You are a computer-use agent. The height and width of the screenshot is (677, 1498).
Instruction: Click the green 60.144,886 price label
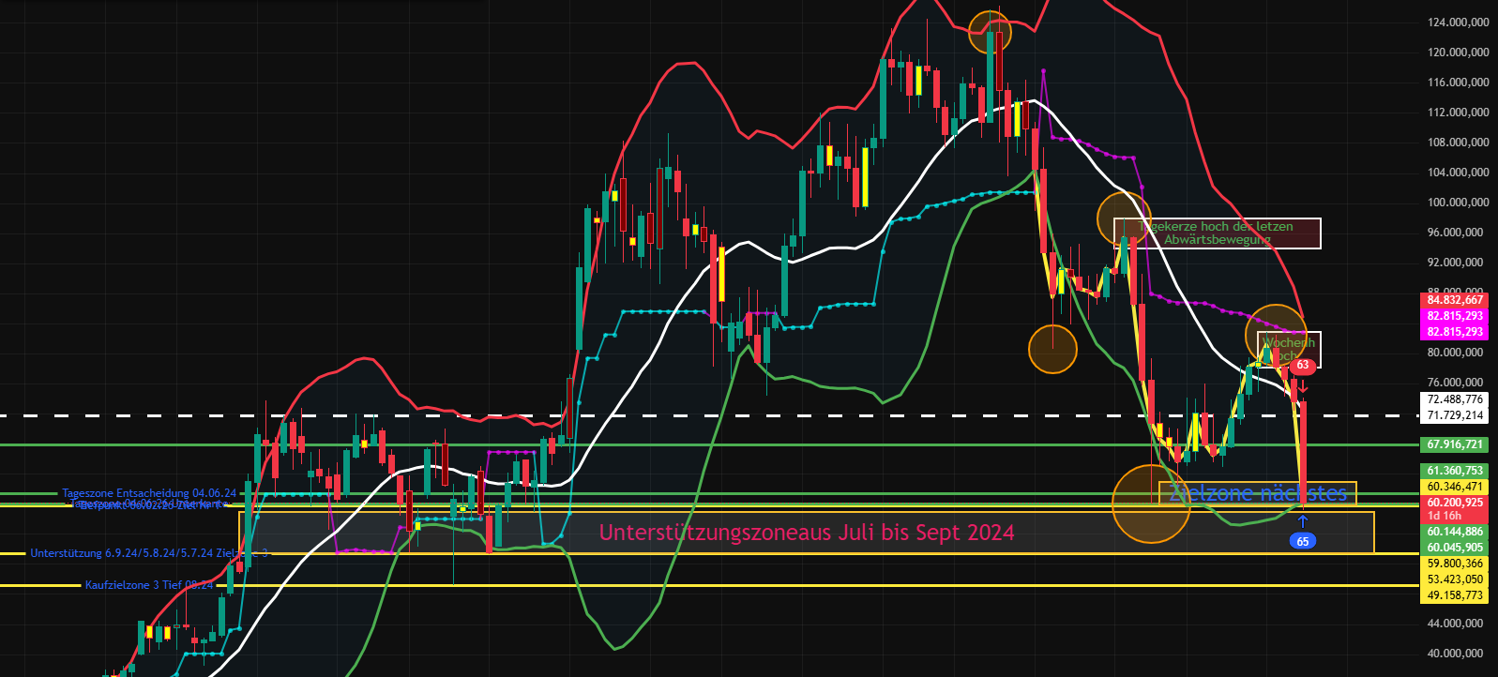pos(1455,532)
